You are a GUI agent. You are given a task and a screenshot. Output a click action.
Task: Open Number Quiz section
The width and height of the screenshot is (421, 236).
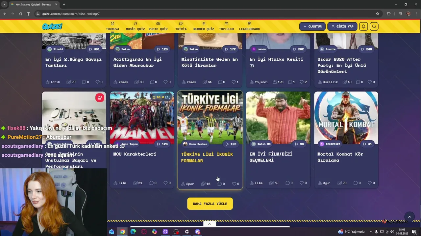coord(204,26)
